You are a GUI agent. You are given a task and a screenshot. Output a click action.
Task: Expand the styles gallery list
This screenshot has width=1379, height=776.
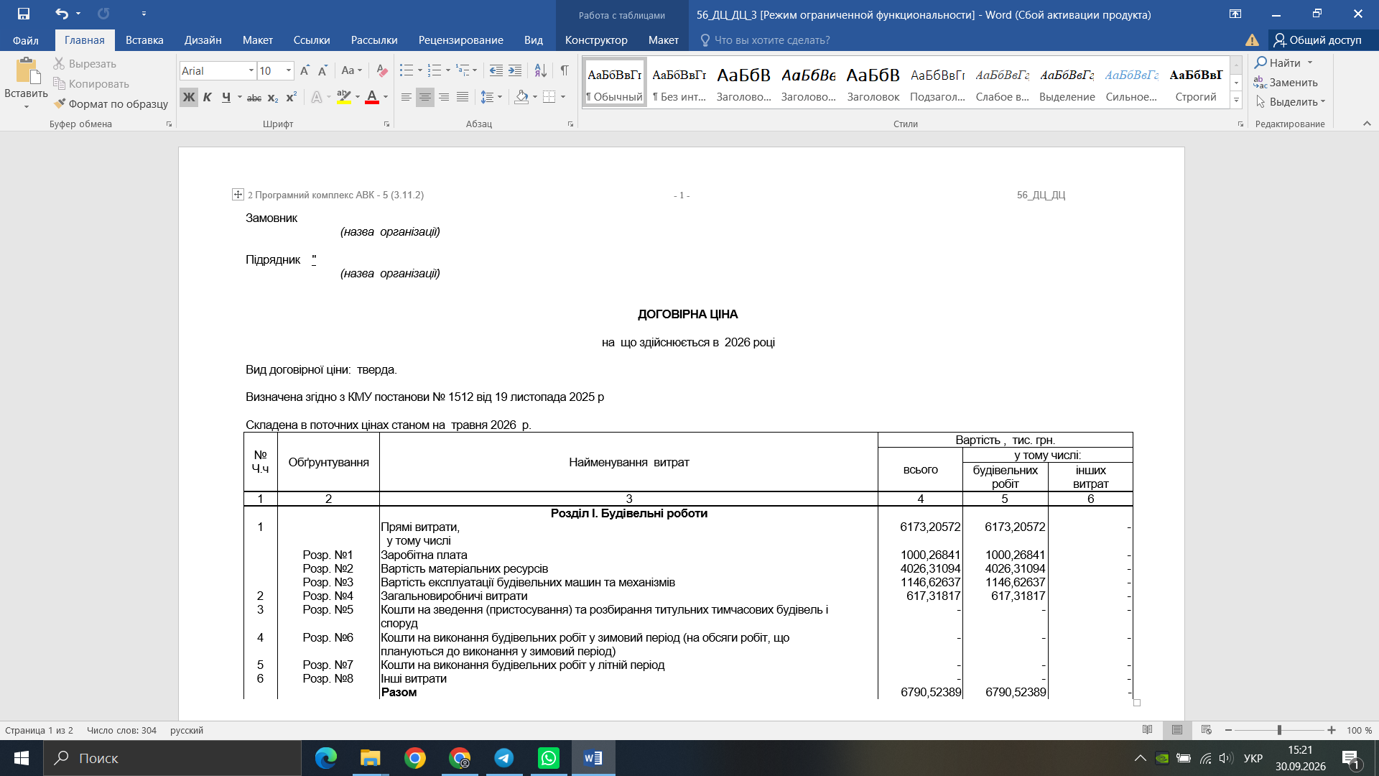tap(1236, 101)
